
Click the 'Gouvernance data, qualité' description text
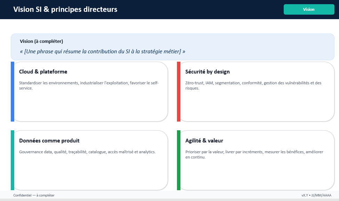[x=87, y=152]
